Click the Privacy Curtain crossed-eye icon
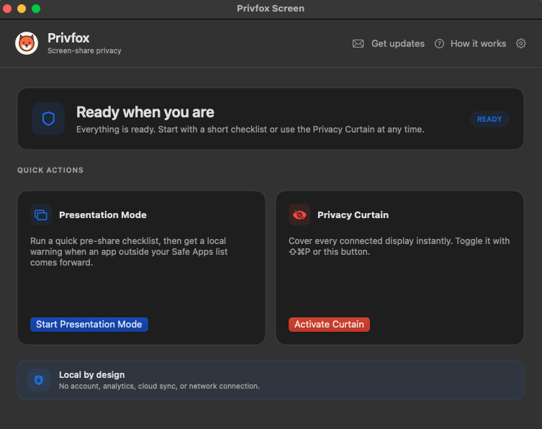 pyautogui.click(x=299, y=214)
